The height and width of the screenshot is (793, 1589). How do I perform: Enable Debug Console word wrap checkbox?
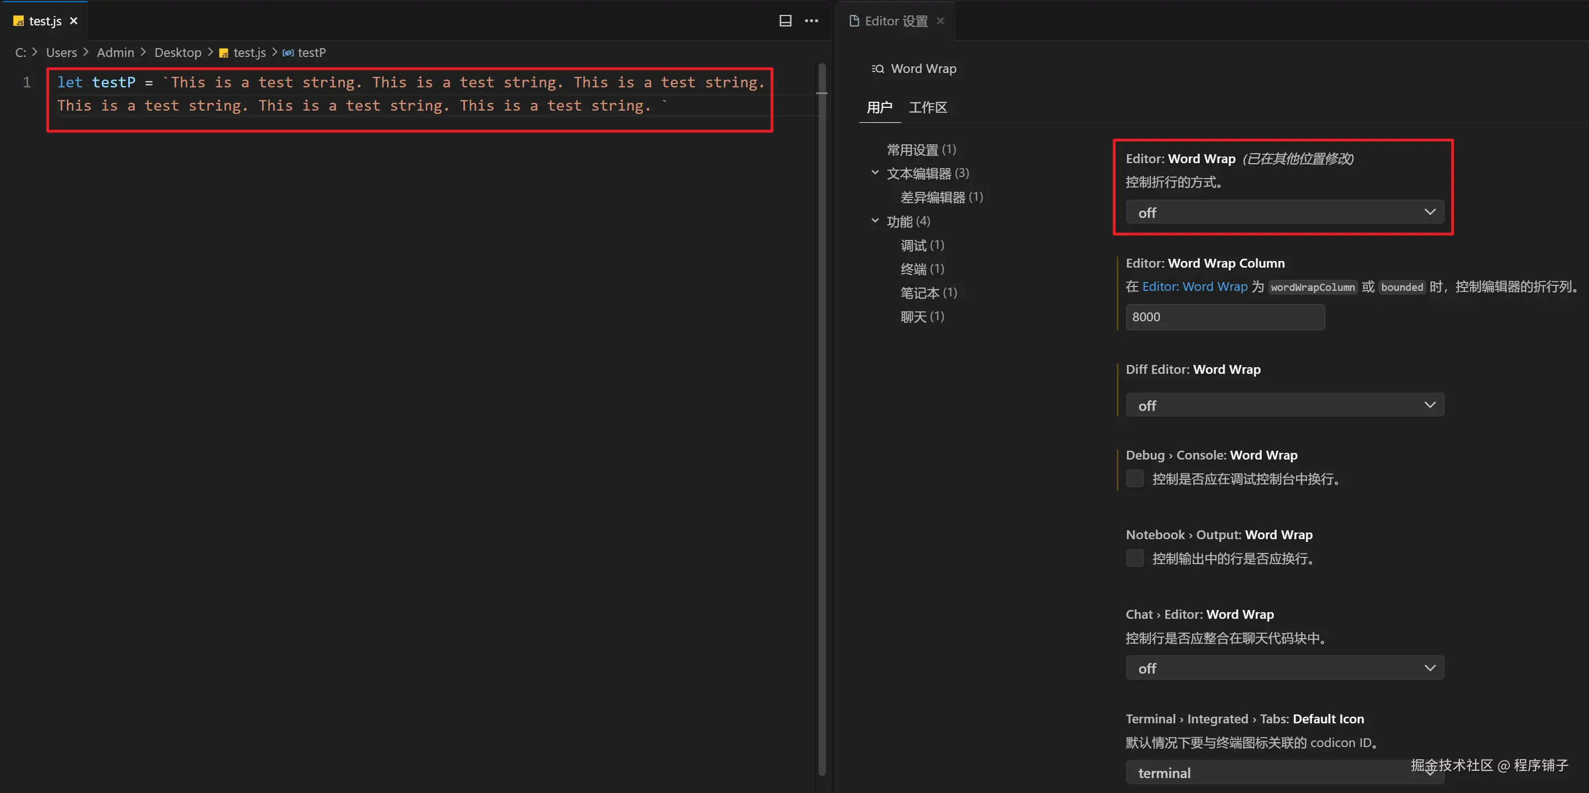[1135, 478]
